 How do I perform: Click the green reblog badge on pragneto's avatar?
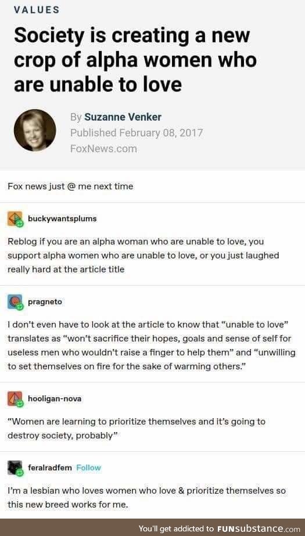(20, 307)
